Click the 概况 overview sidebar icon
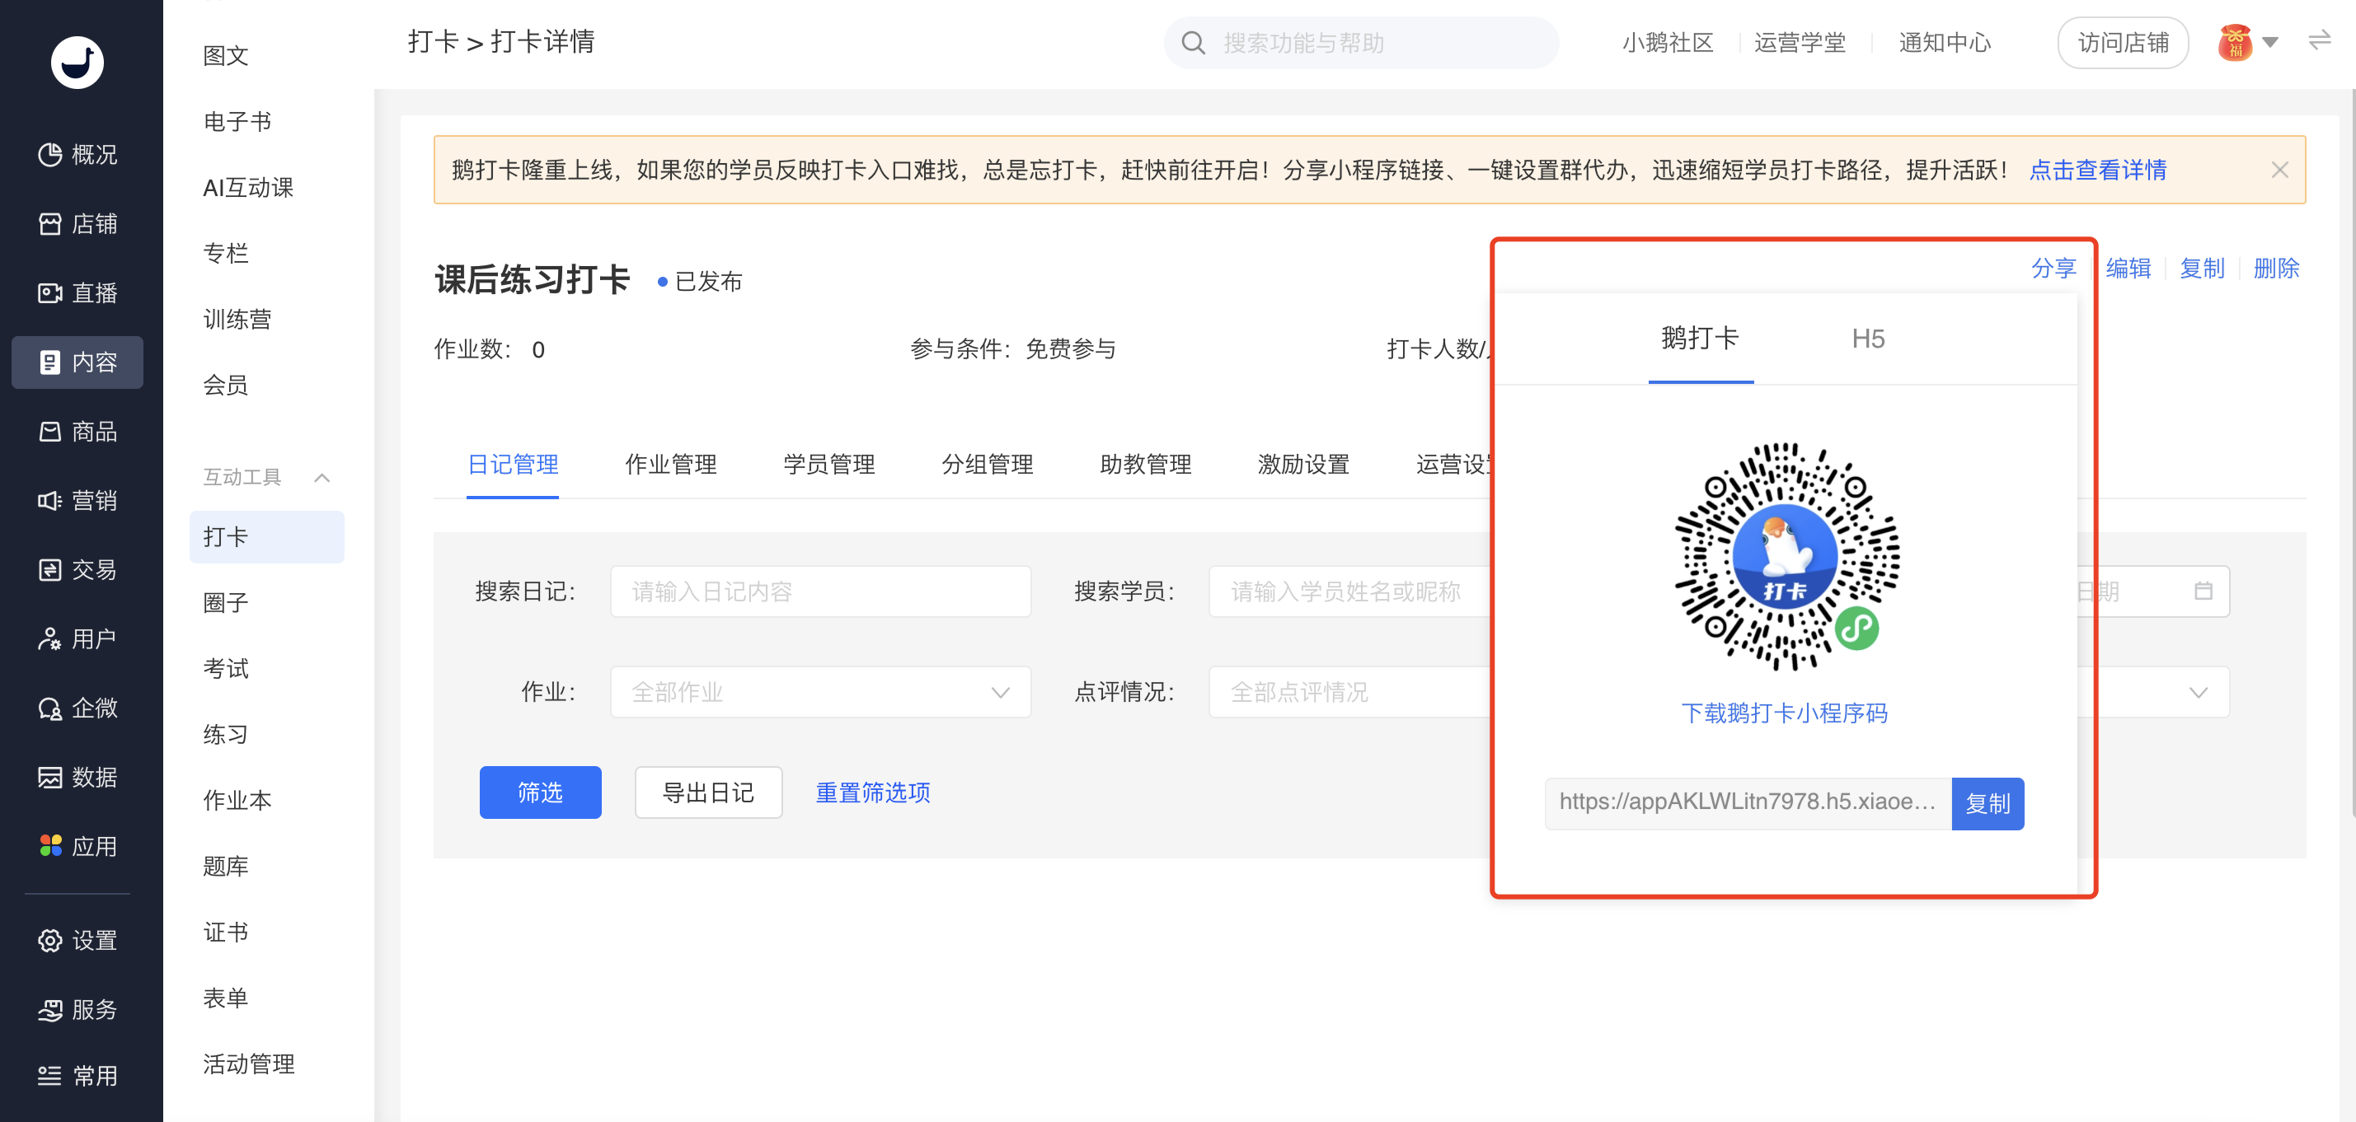 49,154
